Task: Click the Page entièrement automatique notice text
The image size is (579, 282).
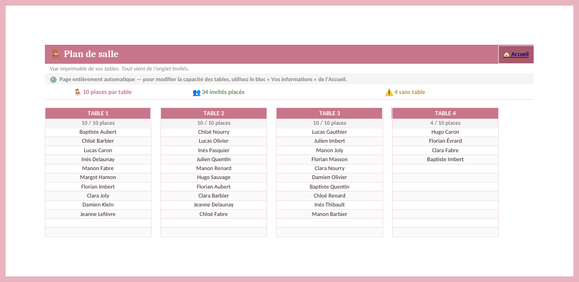Action: coord(203,79)
